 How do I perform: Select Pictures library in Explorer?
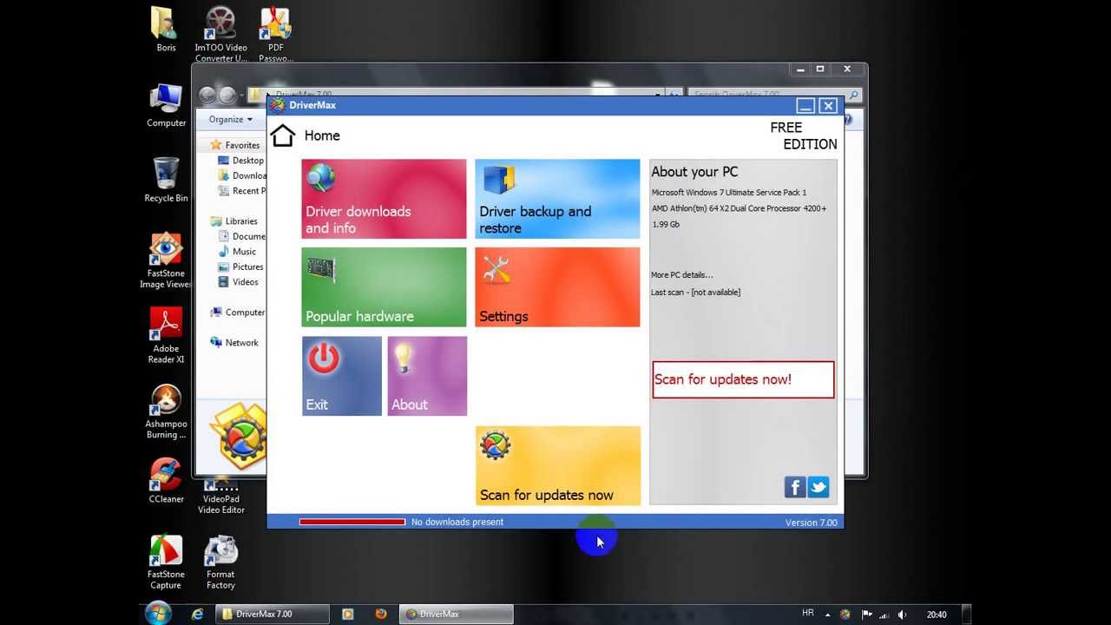pyautogui.click(x=240, y=267)
